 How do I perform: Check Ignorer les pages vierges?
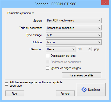47,68
